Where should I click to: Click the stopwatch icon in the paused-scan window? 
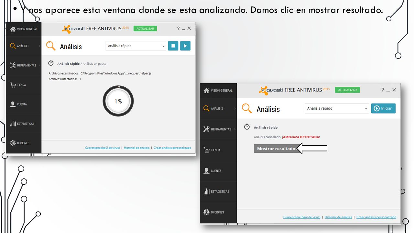(x=51, y=63)
